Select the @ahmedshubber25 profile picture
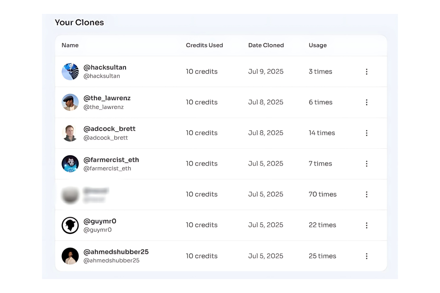The height and width of the screenshot is (293, 440). 70,256
